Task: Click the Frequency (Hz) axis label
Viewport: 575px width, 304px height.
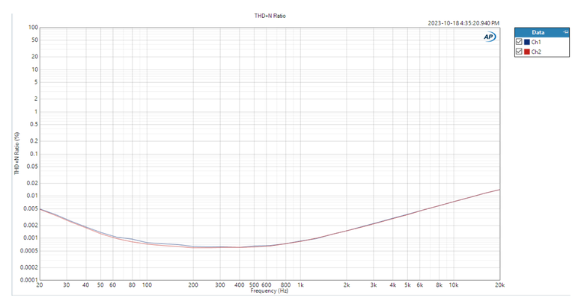Action: click(x=269, y=291)
